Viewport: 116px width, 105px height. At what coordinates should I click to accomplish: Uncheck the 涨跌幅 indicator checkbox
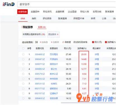(106, 42)
